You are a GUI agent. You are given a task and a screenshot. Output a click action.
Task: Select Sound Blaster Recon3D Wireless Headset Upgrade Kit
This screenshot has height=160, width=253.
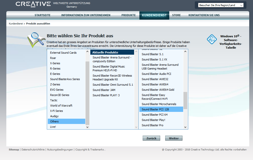coord(112,78)
